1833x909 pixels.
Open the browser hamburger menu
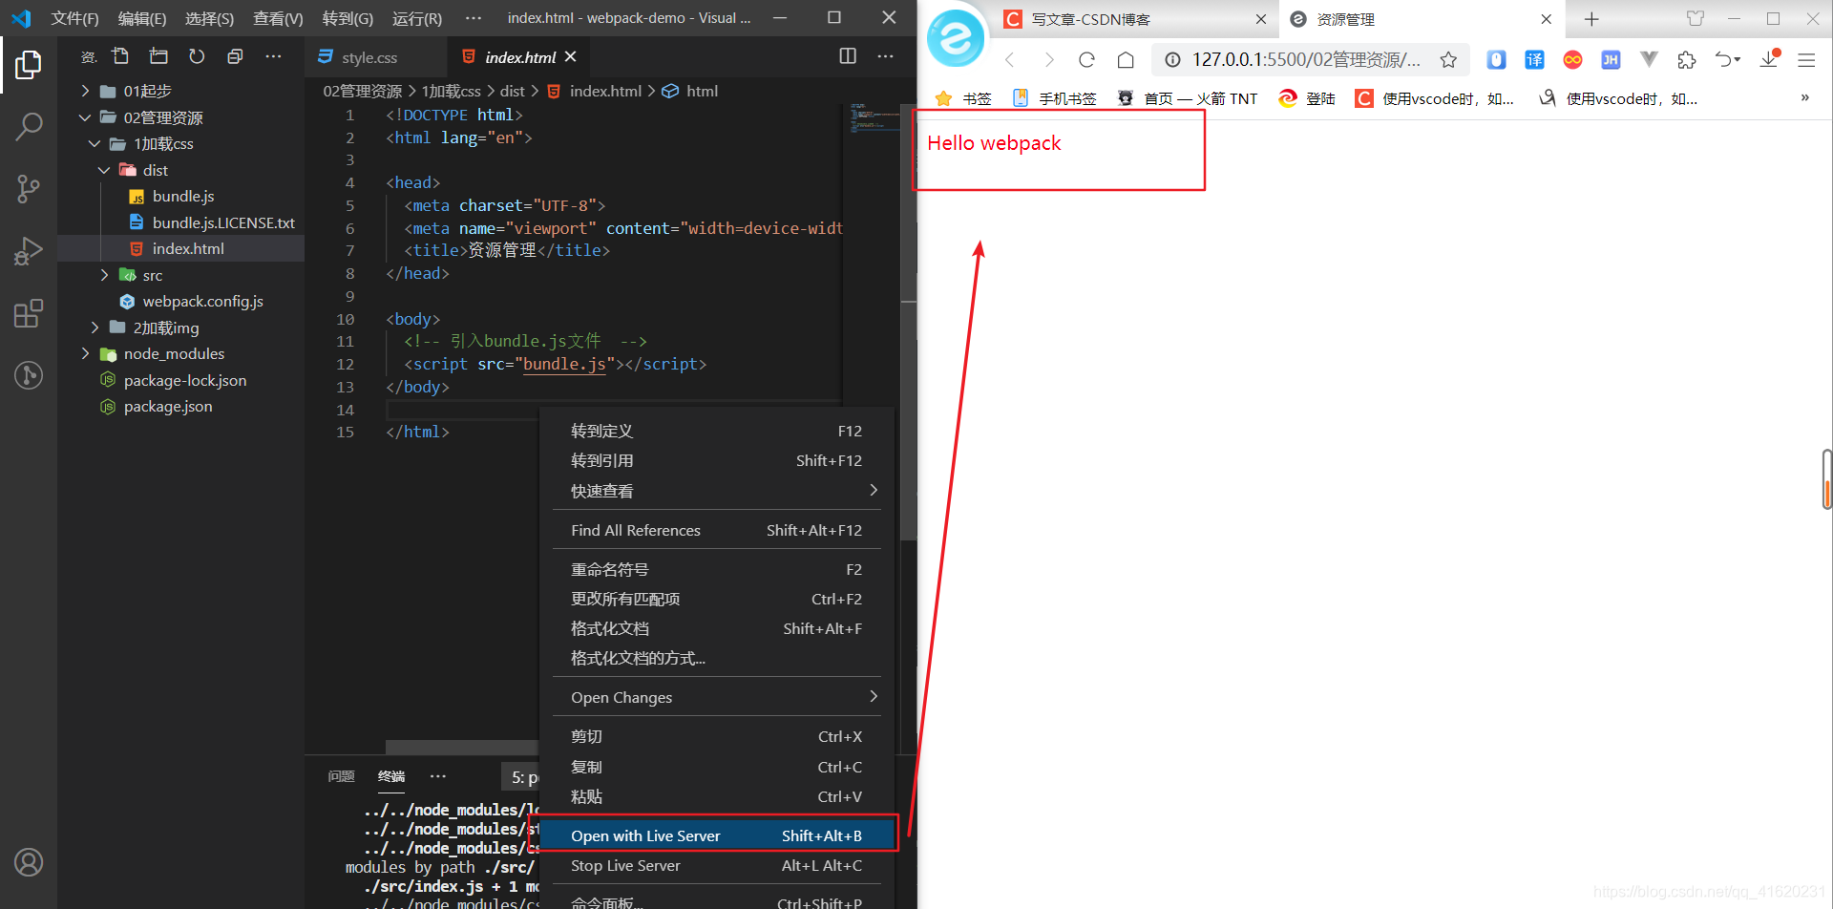[x=1806, y=60]
